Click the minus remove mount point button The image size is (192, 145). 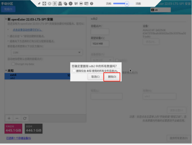tap(17, 118)
